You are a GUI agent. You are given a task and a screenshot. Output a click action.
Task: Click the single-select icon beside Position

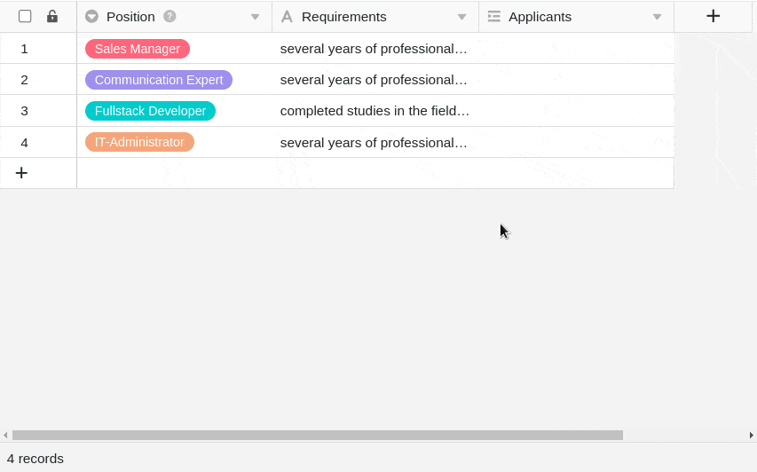point(91,16)
